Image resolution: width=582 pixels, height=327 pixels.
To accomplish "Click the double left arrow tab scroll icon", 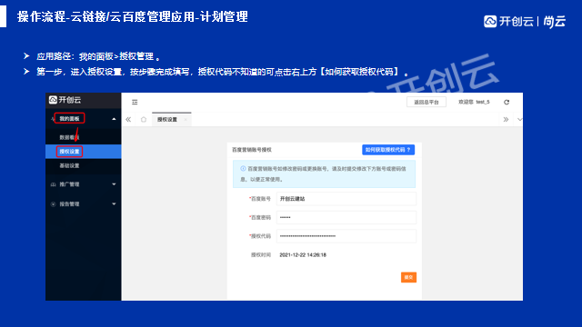I will pos(128,119).
